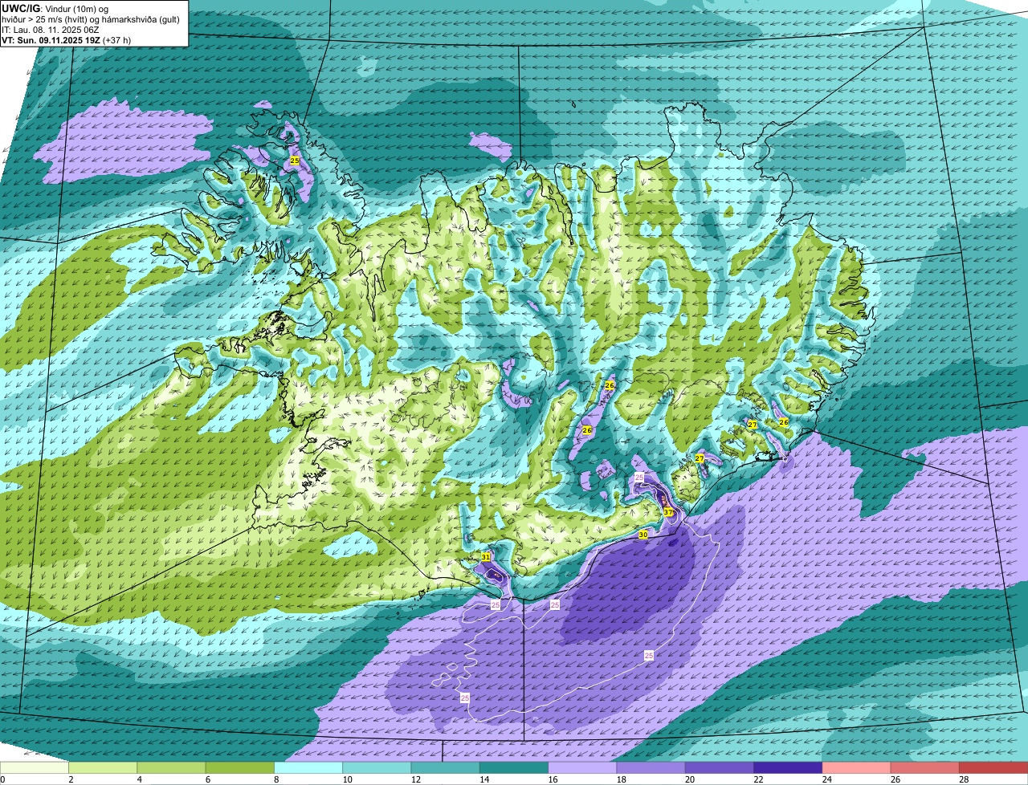Click the legend tick label '10'
1028x785 pixels.
(346, 779)
